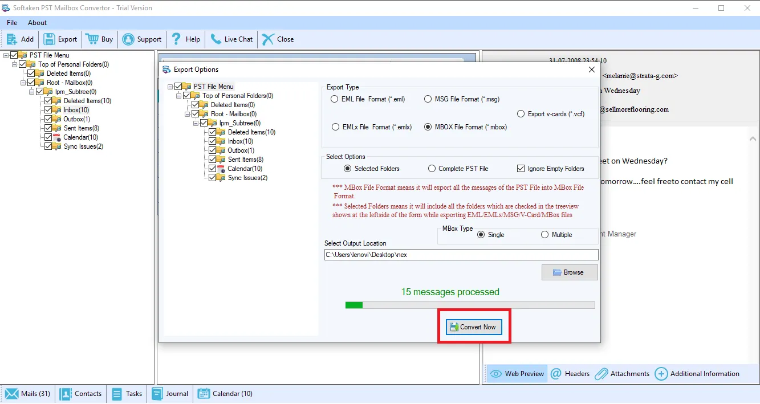This screenshot has height=404, width=760.
Task: Click the Export toolbar icon
Action: pyautogui.click(x=50, y=39)
